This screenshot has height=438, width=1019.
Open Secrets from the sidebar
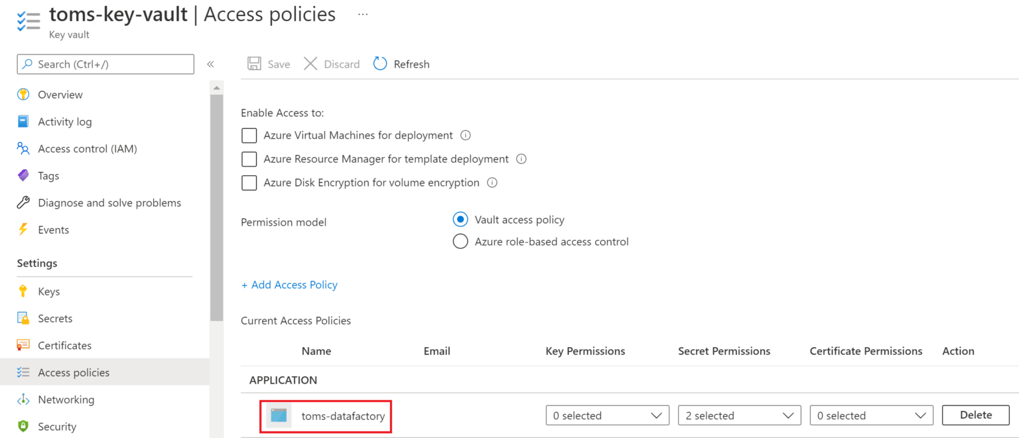pyautogui.click(x=25, y=318)
